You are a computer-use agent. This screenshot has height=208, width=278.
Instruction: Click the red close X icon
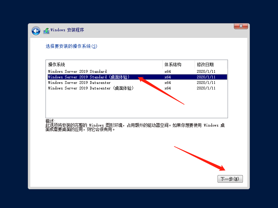point(241,26)
